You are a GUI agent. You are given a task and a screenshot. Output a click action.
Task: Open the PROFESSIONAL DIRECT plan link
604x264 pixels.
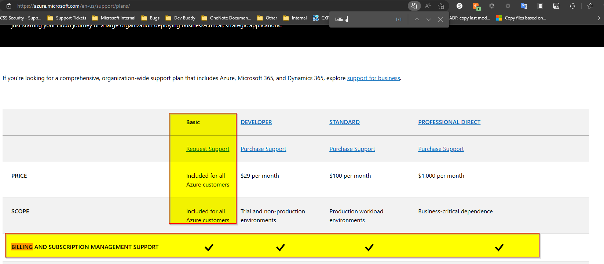(x=449, y=122)
